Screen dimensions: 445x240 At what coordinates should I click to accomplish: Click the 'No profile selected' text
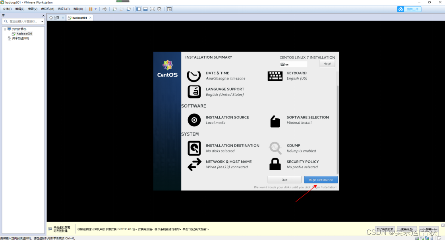coord(302,167)
